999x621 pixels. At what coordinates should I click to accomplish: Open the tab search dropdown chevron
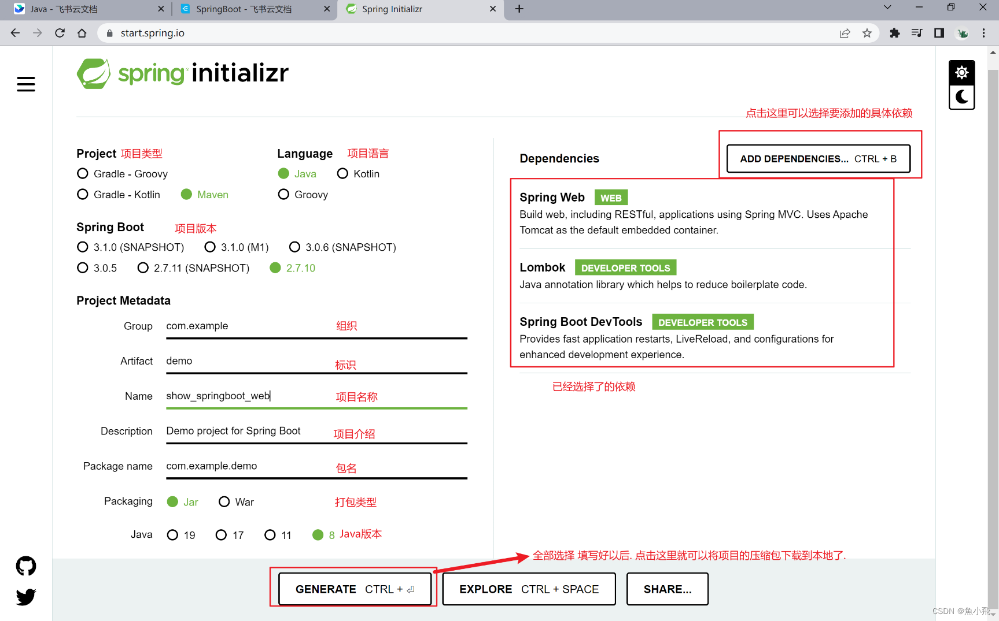pyautogui.click(x=887, y=8)
